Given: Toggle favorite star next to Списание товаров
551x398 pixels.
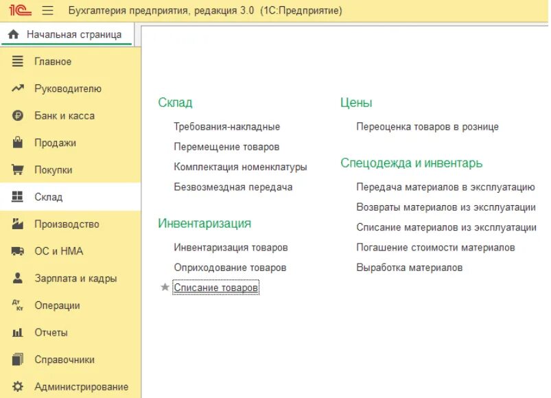Looking at the screenshot, I should pyautogui.click(x=165, y=287).
